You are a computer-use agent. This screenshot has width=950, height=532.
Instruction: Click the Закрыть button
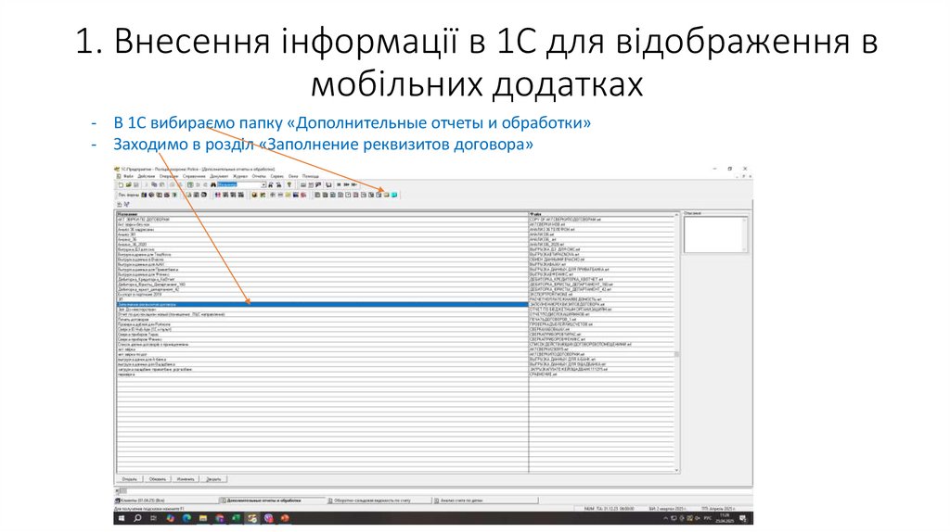pos(213,479)
